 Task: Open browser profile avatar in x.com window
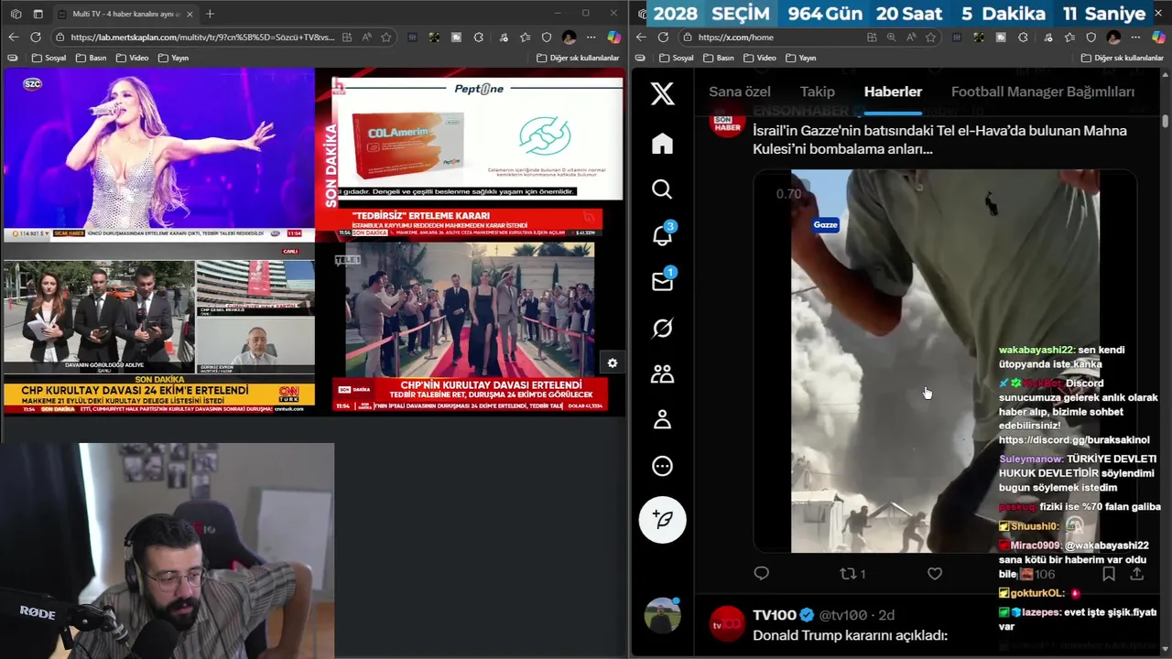pos(1113,37)
